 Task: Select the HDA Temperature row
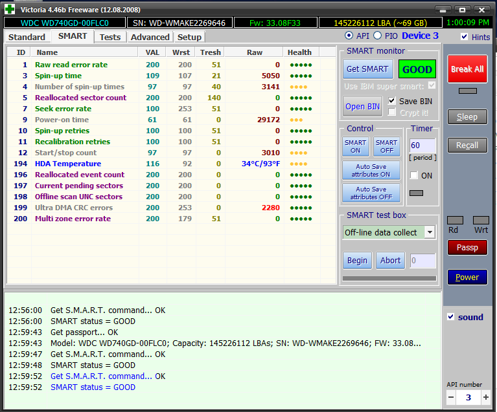[x=171, y=164]
